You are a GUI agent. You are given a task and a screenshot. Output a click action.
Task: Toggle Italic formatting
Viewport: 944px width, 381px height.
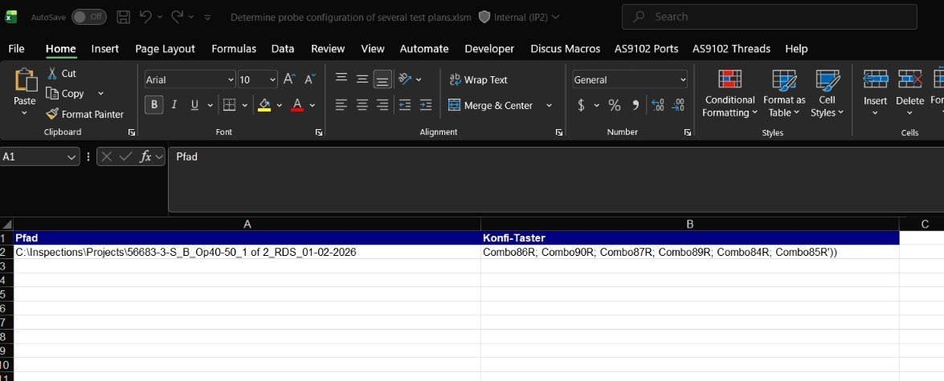click(174, 105)
